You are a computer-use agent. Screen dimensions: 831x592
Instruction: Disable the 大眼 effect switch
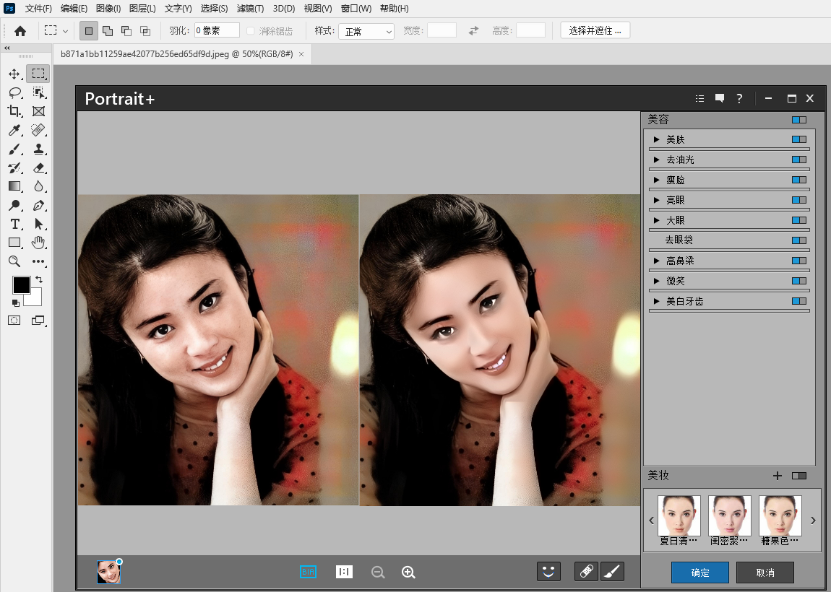click(x=798, y=219)
